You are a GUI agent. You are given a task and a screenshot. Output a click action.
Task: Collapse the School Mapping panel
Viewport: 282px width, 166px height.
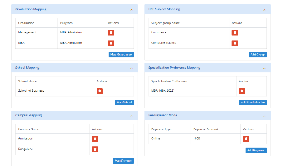pyautogui.click(x=131, y=68)
